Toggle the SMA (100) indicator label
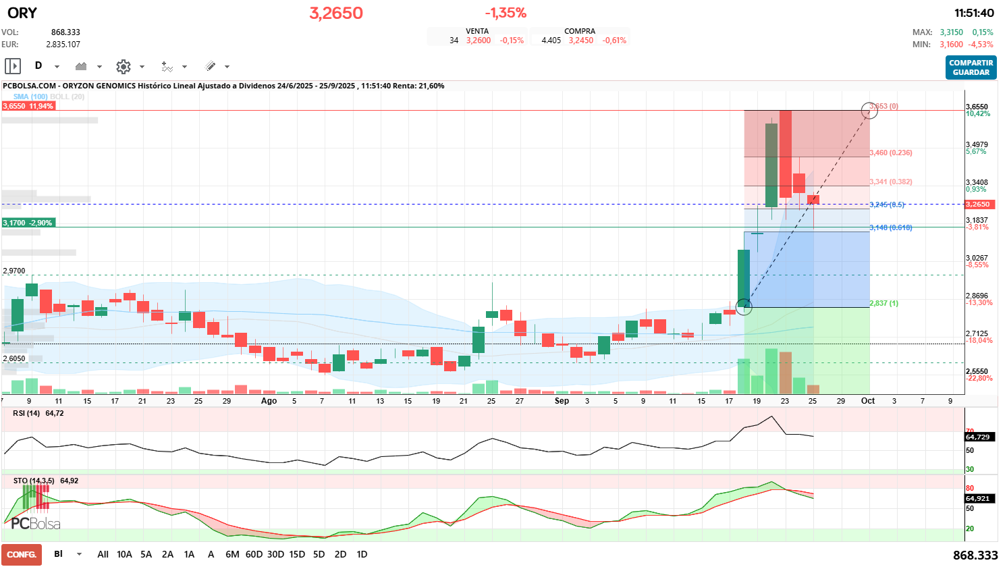The width and height of the screenshot is (1007, 569). (x=30, y=97)
